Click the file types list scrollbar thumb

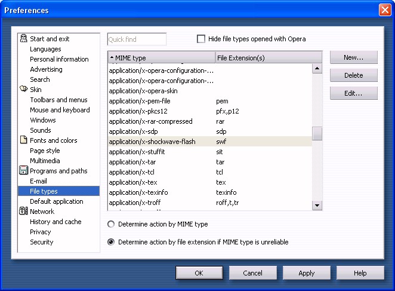coord(317,133)
